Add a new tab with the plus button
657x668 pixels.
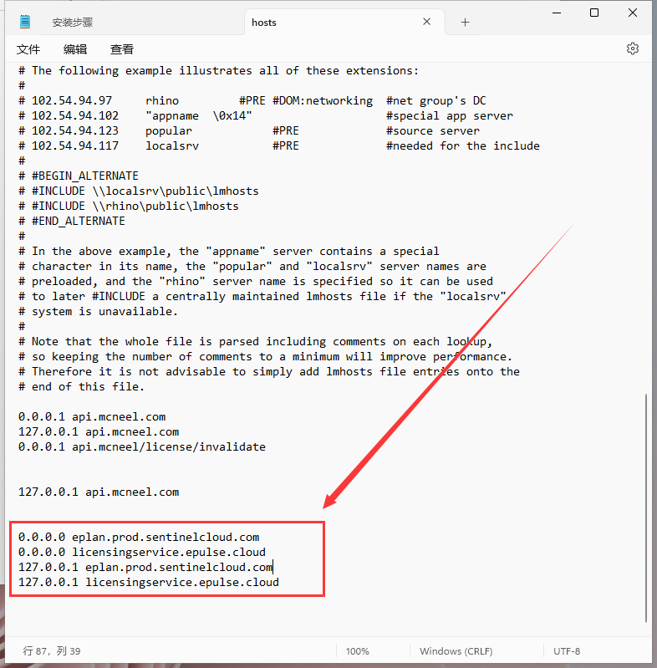[x=466, y=23]
